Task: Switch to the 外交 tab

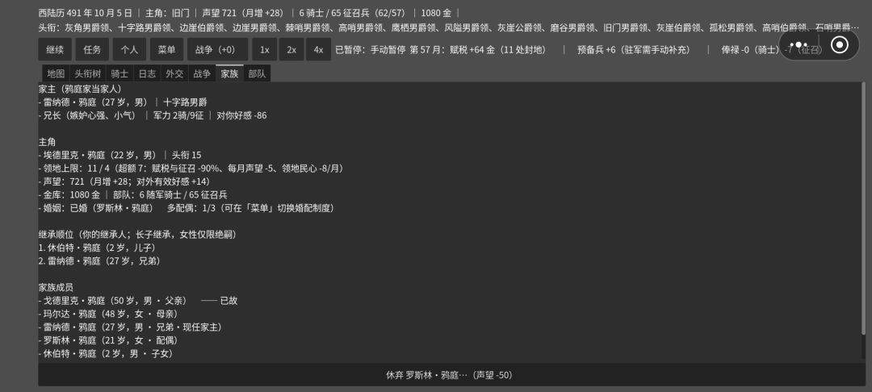Action: tap(174, 73)
